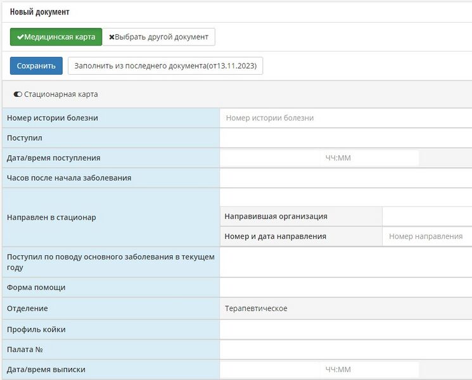
Task: Click the Палата № input field
Action: 346,350
